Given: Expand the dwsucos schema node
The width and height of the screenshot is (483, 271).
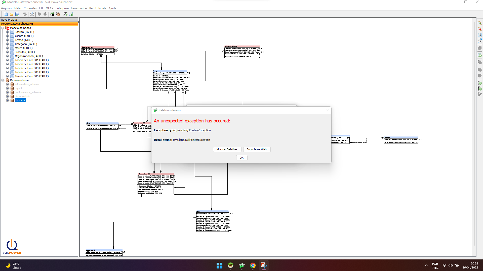Looking at the screenshot, I should (8, 100).
